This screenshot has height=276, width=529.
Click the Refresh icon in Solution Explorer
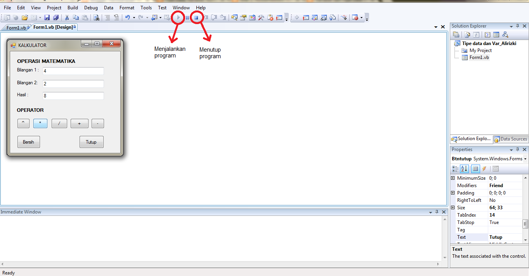point(476,34)
